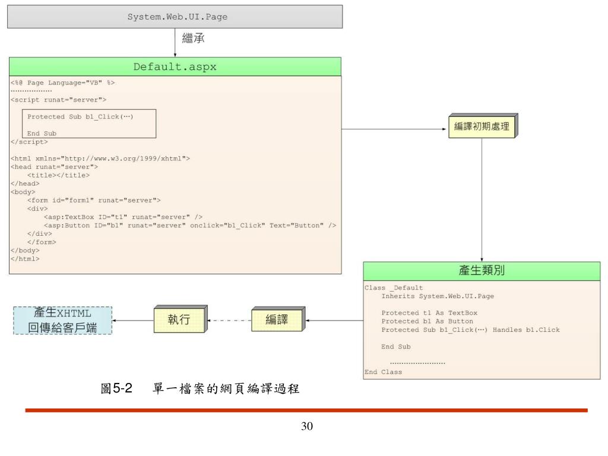Screen dimensions: 608x456
Task: Click the <body> opening tag
Action: click(x=23, y=192)
